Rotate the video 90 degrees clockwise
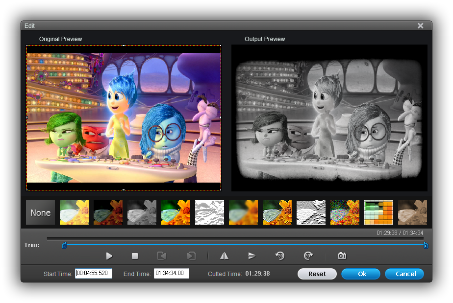Image resolution: width=453 pixels, height=303 pixels. click(308, 256)
